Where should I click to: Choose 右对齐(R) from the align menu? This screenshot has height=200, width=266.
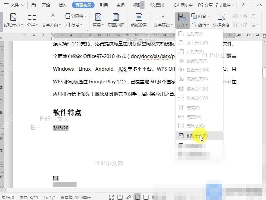[x=199, y=52]
